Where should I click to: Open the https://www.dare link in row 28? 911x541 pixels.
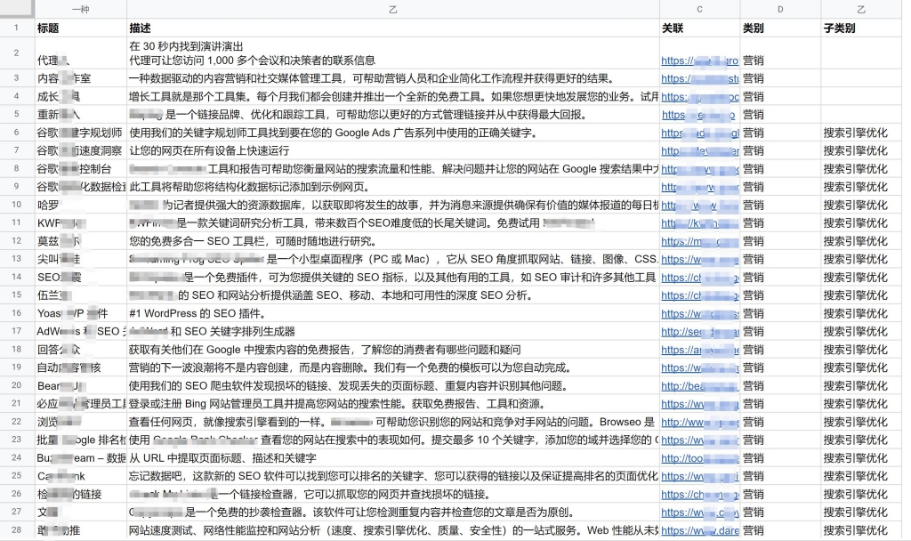699,530
